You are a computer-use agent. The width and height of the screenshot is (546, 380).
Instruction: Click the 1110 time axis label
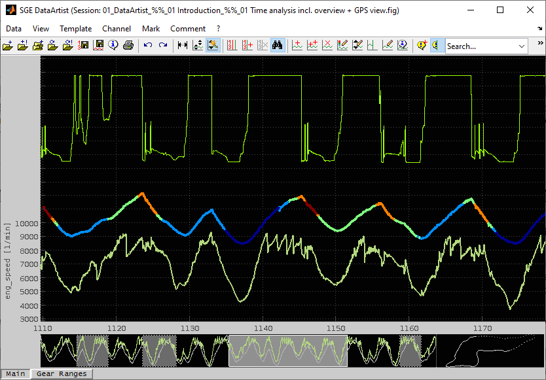[x=43, y=328]
